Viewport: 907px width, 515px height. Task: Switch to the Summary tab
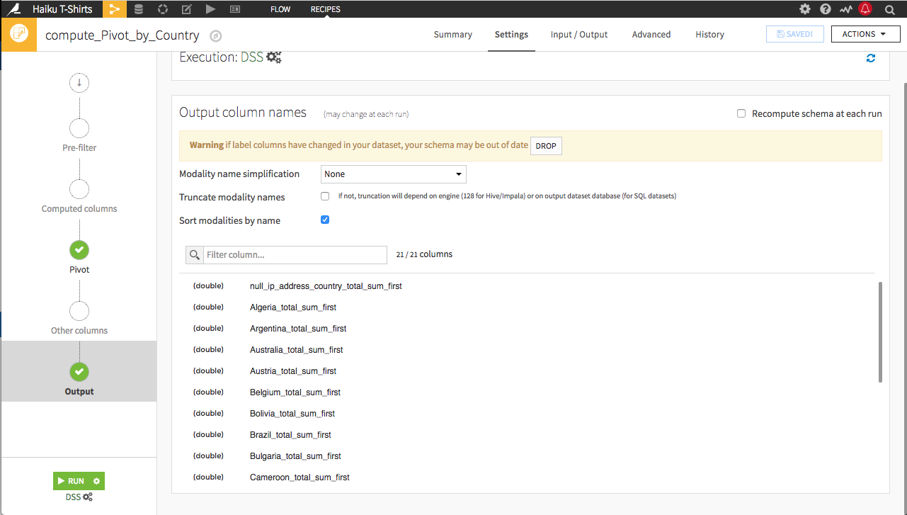(453, 35)
